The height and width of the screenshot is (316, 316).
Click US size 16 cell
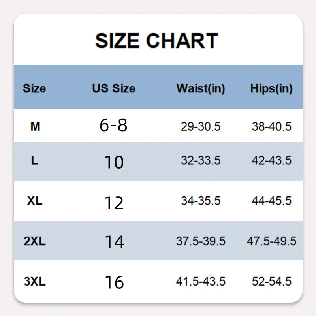[x=114, y=282]
